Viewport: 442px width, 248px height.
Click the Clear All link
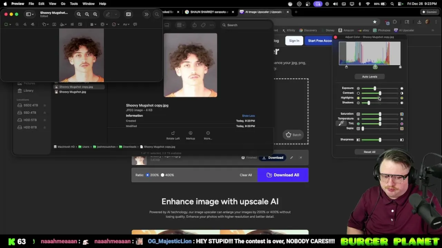pyautogui.click(x=246, y=175)
